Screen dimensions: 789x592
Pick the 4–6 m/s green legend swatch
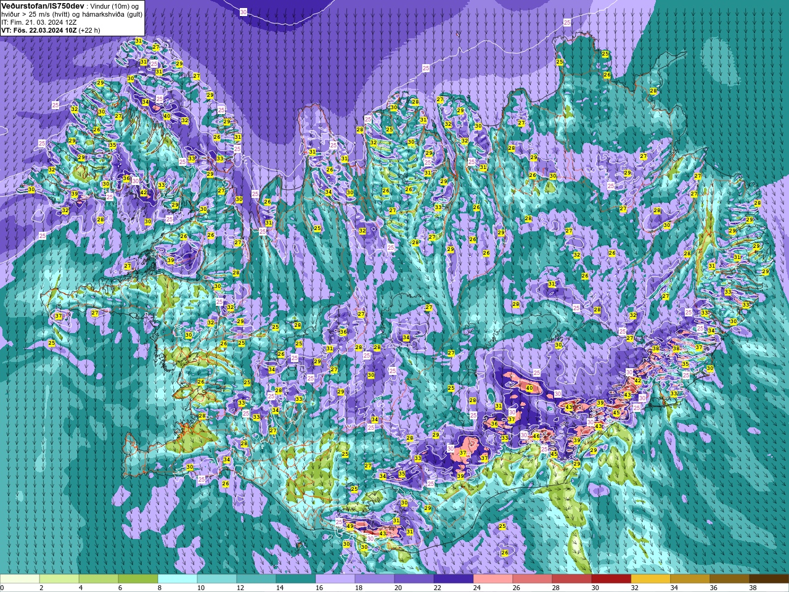pos(99,579)
